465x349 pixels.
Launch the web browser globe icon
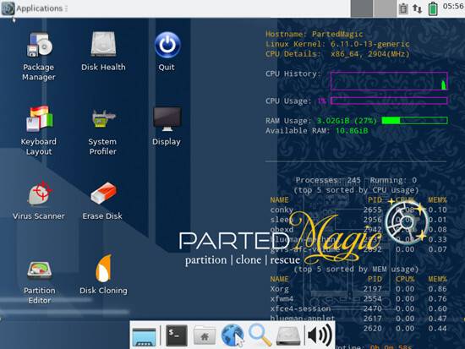pos(232,335)
